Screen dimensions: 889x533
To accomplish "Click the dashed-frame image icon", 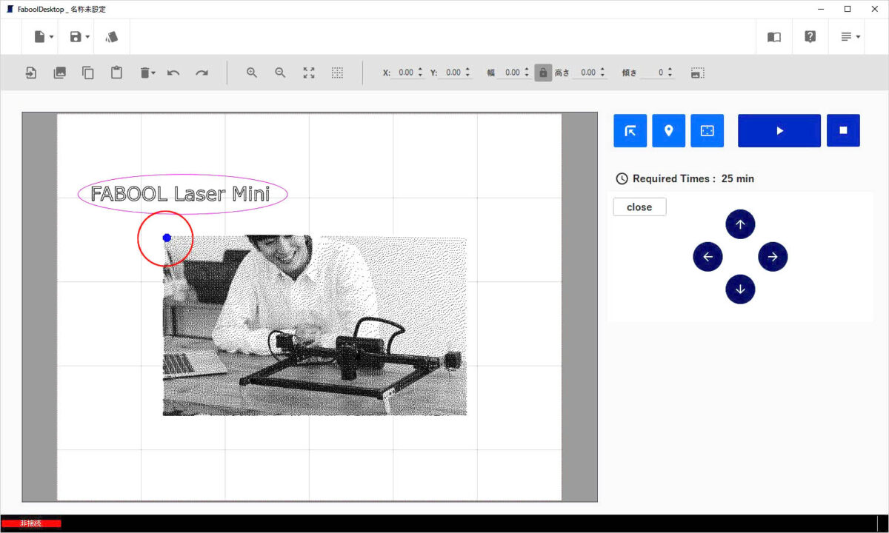I will [x=697, y=73].
